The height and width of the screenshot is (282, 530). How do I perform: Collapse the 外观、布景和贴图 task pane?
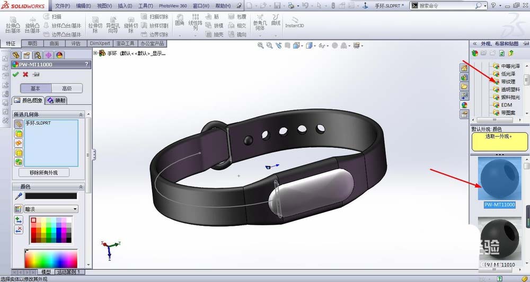(x=474, y=43)
